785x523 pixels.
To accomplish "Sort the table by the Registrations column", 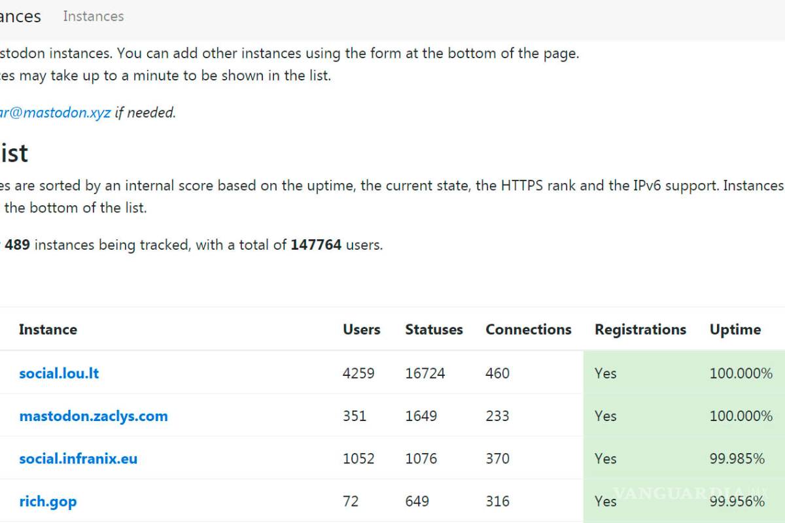I will 640,329.
